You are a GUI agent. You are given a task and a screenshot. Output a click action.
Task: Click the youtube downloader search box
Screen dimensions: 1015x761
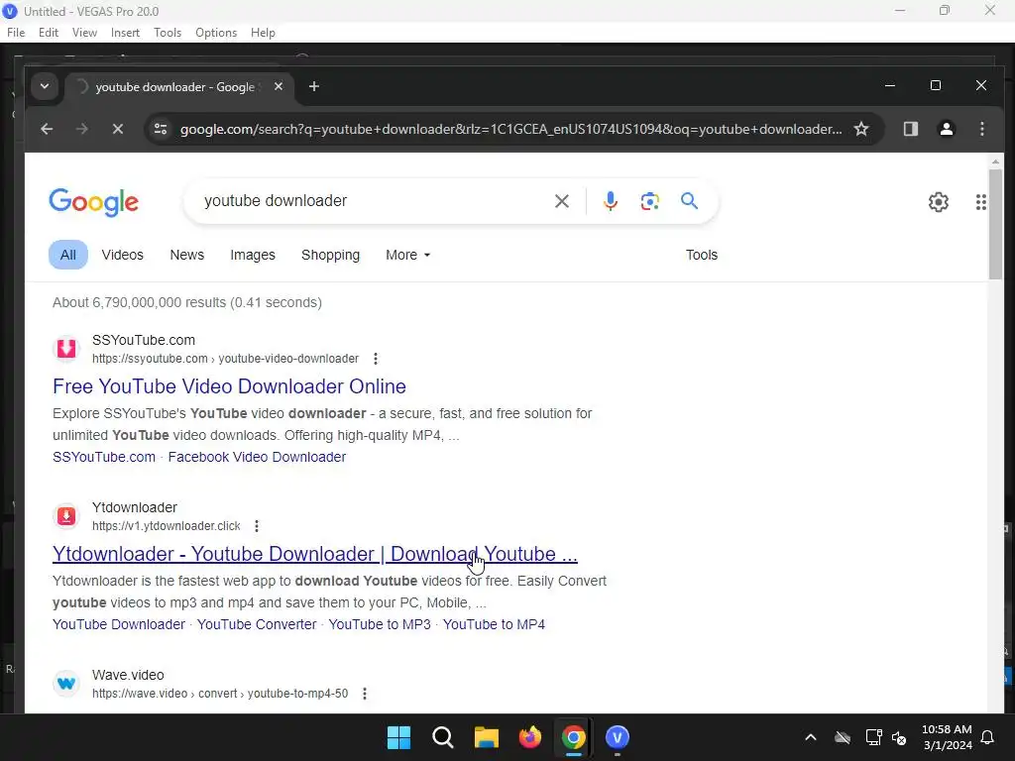tap(373, 201)
